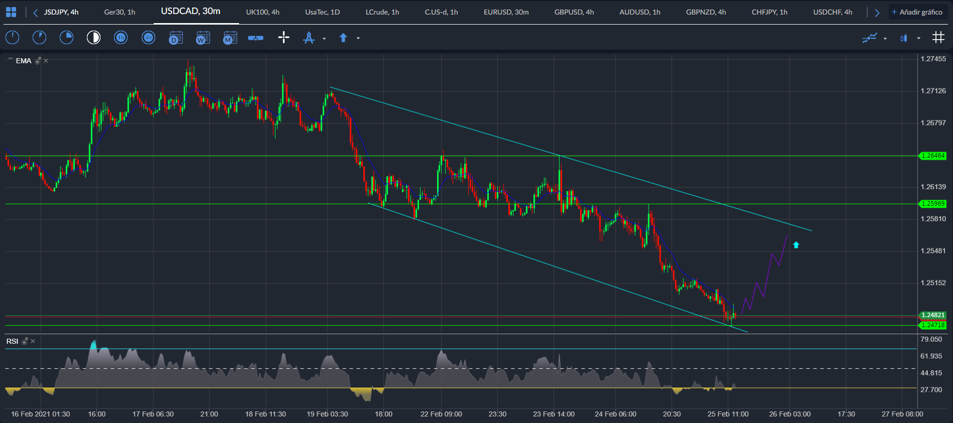Select the 15-minute timeframe clock icon
The width and height of the screenshot is (953, 423).
click(66, 38)
